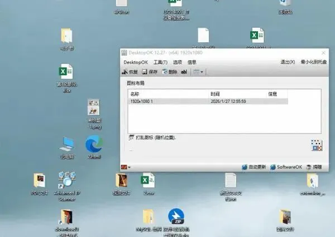Select the folder left of 7.csv
Image resolution: width=335 pixels, height=237 pixels.
121,184
